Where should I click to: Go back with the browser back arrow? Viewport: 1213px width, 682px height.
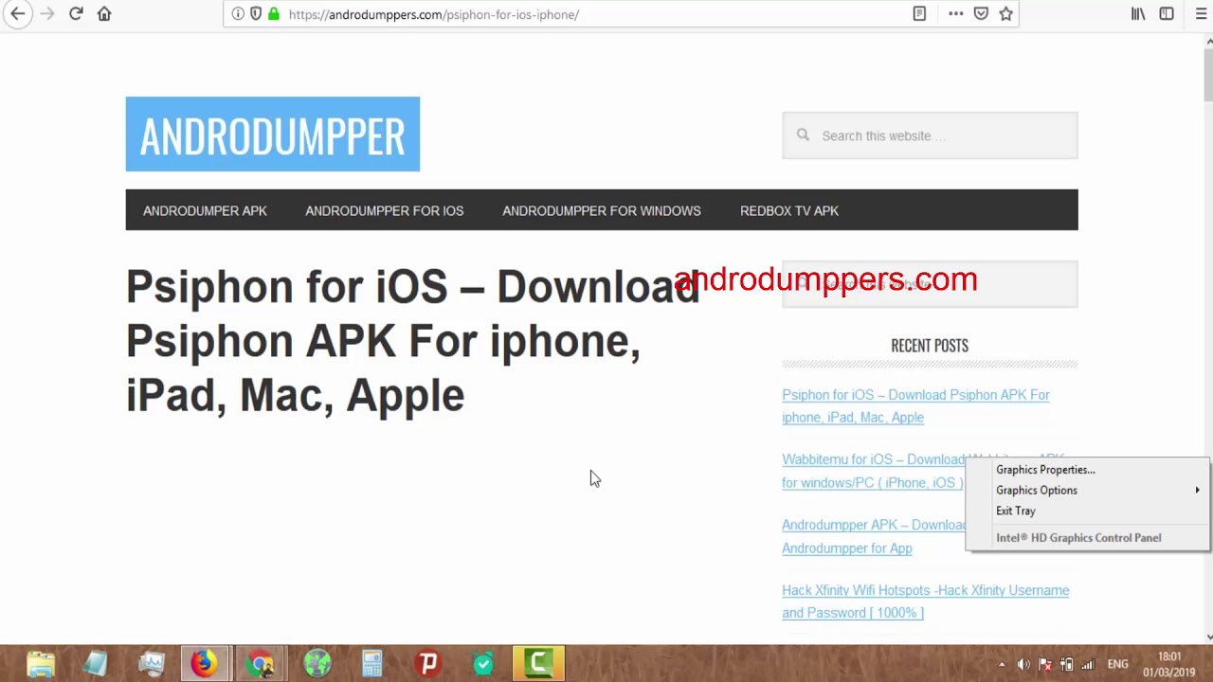point(18,14)
